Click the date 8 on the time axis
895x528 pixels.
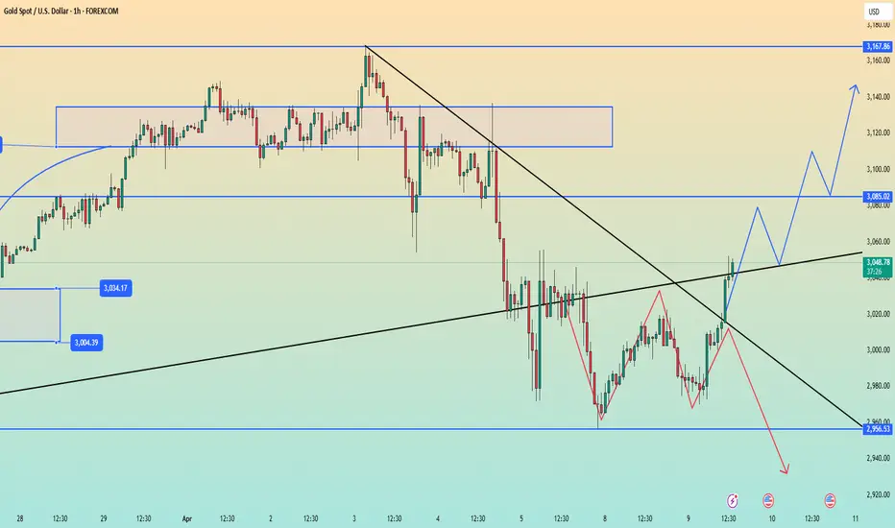(603, 517)
